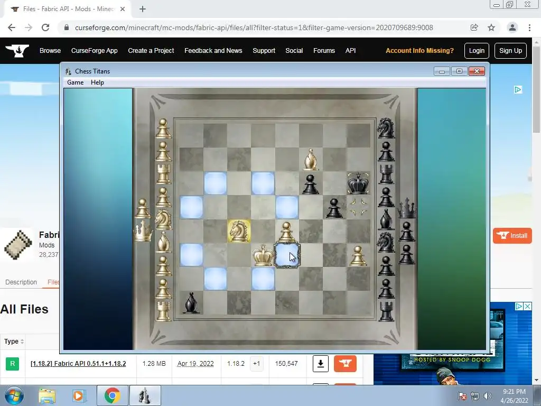The image size is (541, 406).
Task: Open Feedback and News link
Action: [213, 50]
